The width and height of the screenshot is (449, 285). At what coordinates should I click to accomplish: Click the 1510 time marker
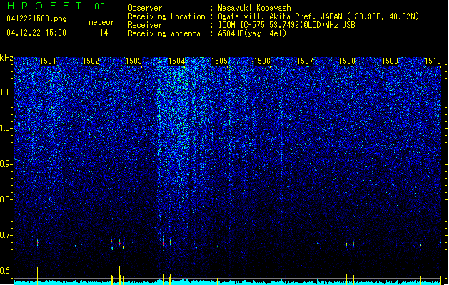pyautogui.click(x=433, y=61)
